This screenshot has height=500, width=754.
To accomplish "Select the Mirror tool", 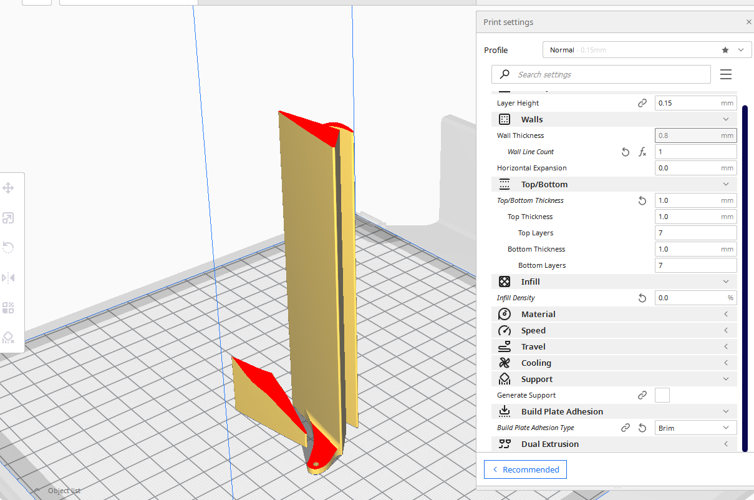I will pyautogui.click(x=9, y=277).
